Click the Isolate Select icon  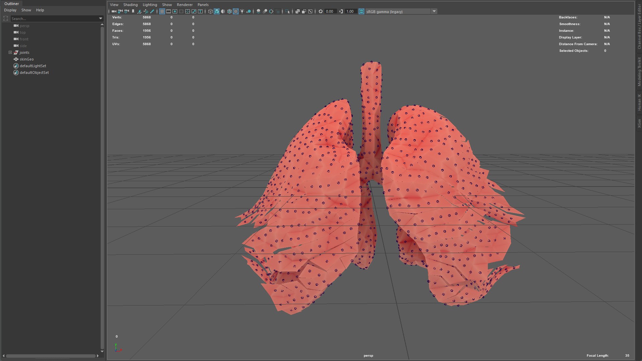point(288,11)
